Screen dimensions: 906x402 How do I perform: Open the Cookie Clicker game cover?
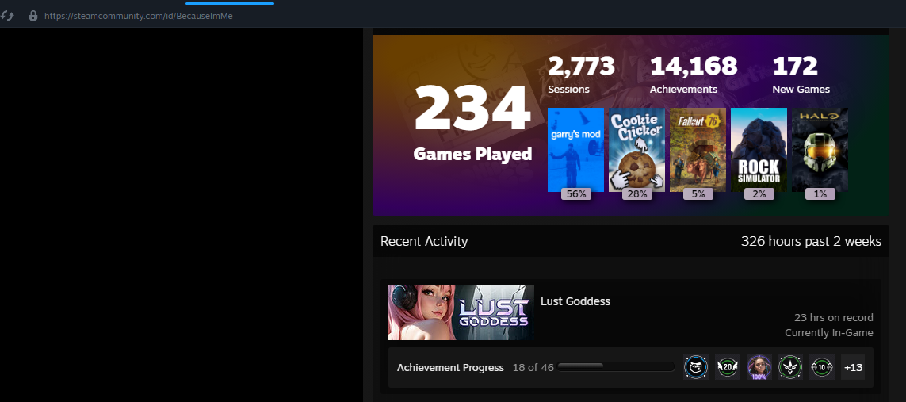(636, 150)
